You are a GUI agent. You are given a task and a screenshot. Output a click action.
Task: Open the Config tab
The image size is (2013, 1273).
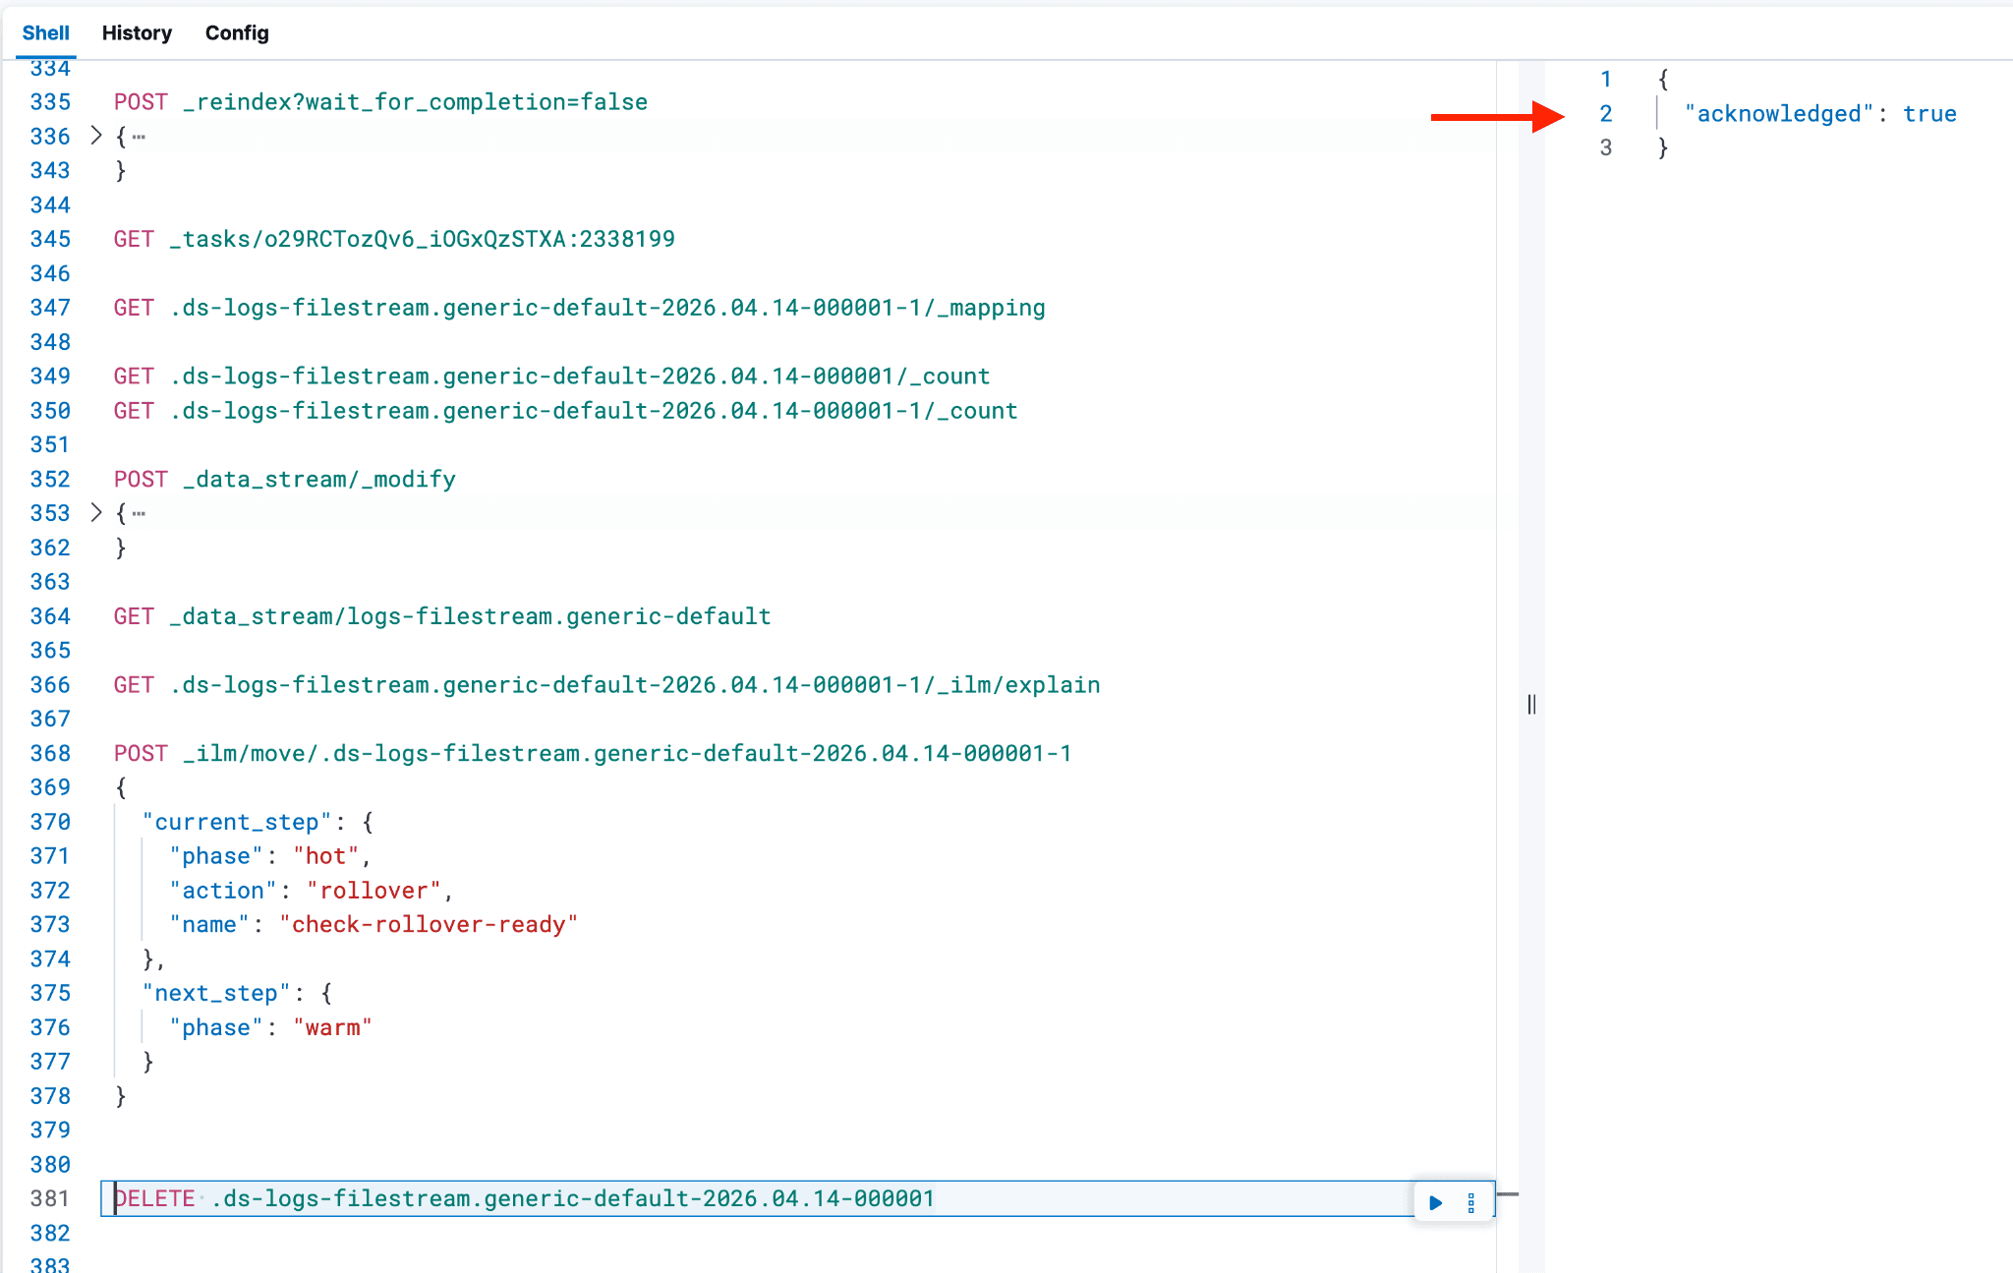237,32
